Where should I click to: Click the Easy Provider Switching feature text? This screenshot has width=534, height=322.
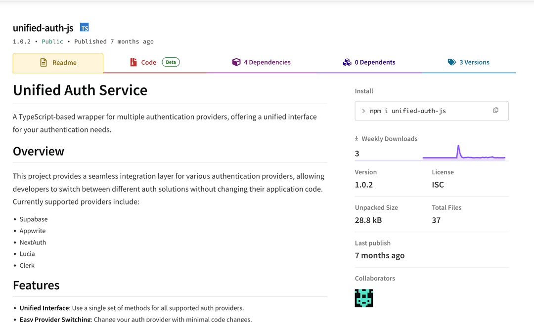[x=135, y=319]
